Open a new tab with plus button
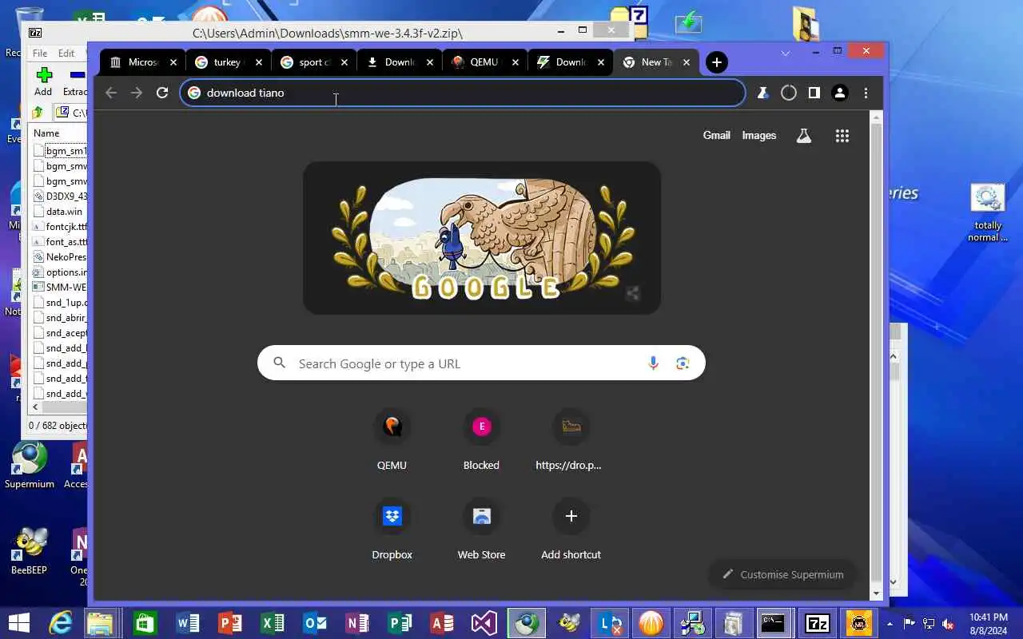 [x=717, y=62]
